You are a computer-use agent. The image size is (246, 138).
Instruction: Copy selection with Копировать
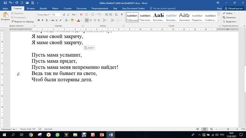[x=18, y=17]
